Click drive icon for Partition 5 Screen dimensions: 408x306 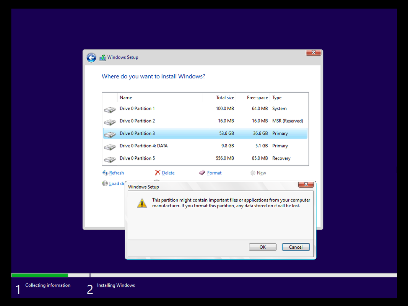point(109,159)
